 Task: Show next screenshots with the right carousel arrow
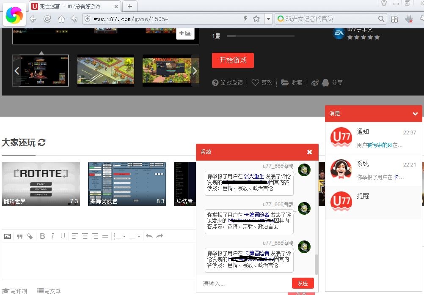(195, 71)
